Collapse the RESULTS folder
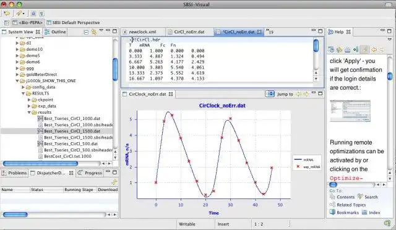The width and height of the screenshot is (396, 230). pos(23,93)
